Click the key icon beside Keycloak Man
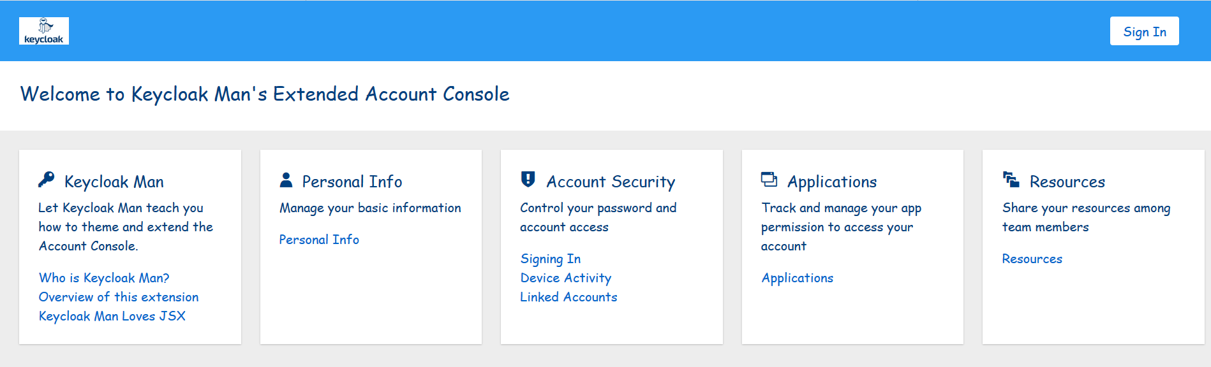The width and height of the screenshot is (1211, 367). pyautogui.click(x=47, y=180)
